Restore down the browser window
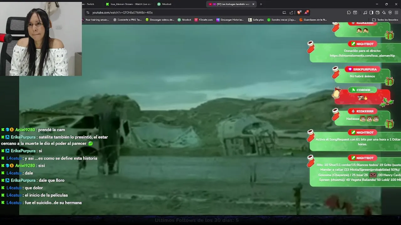The image size is (401, 225). point(387,4)
